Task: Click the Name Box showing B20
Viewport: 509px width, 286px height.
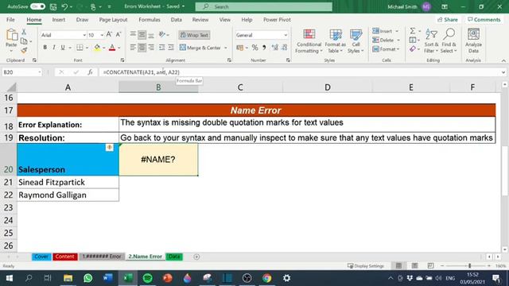Action: [21, 72]
